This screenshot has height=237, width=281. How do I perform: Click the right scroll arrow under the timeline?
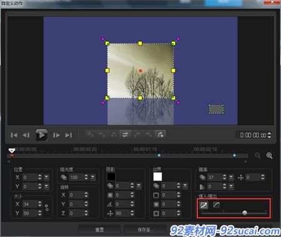point(246,161)
